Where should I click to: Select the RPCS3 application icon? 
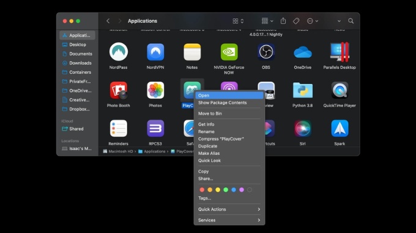click(x=155, y=129)
